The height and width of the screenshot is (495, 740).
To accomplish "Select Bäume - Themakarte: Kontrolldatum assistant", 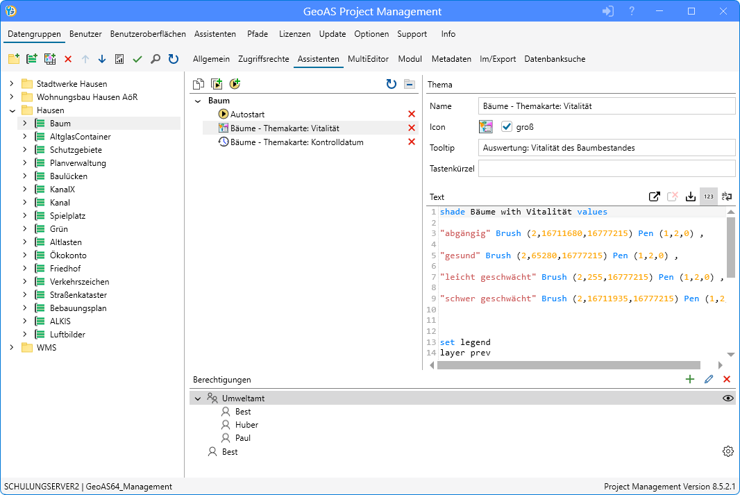I will (296, 142).
